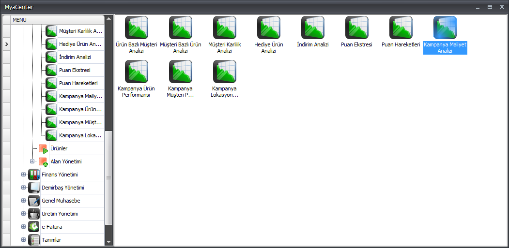Viewport: 509px width, 248px height.
Task: Click Puan Ekstresi tree icon
Action: click(51, 70)
